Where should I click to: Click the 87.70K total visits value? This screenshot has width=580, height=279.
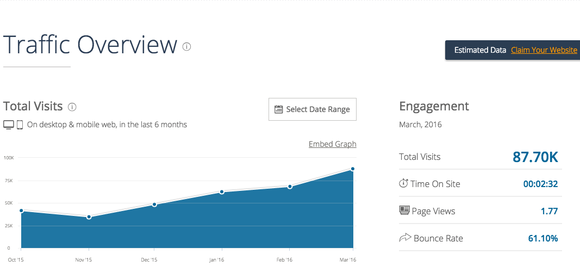[x=535, y=157]
